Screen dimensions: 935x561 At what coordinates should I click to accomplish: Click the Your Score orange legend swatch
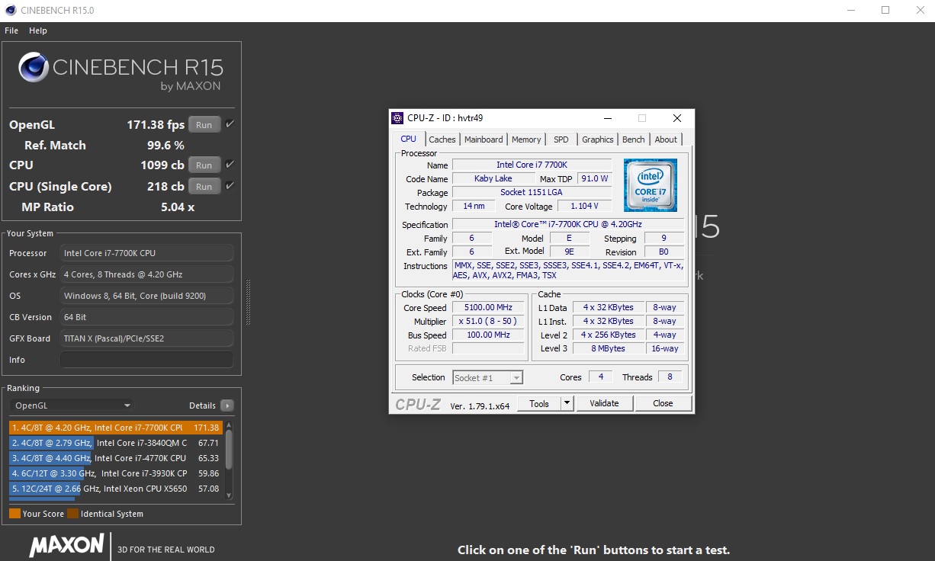[x=14, y=514]
